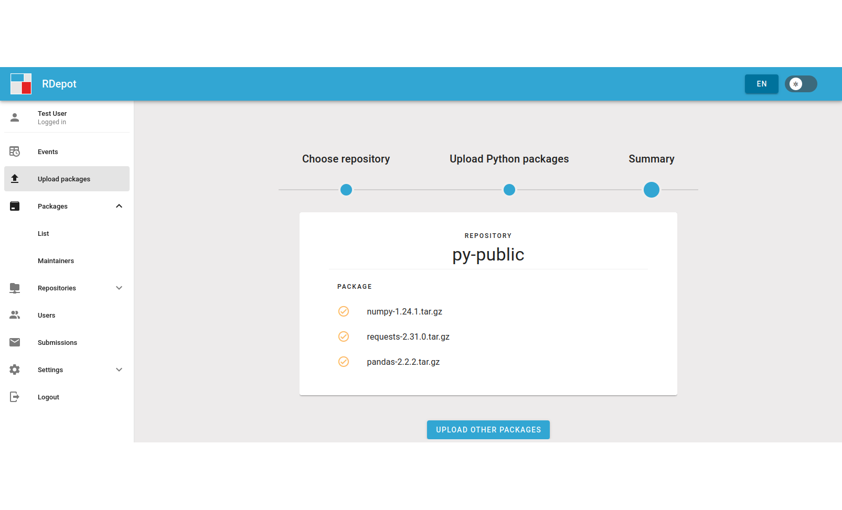The width and height of the screenshot is (842, 510).
Task: Click the Test User profile icon
Action: pos(15,117)
